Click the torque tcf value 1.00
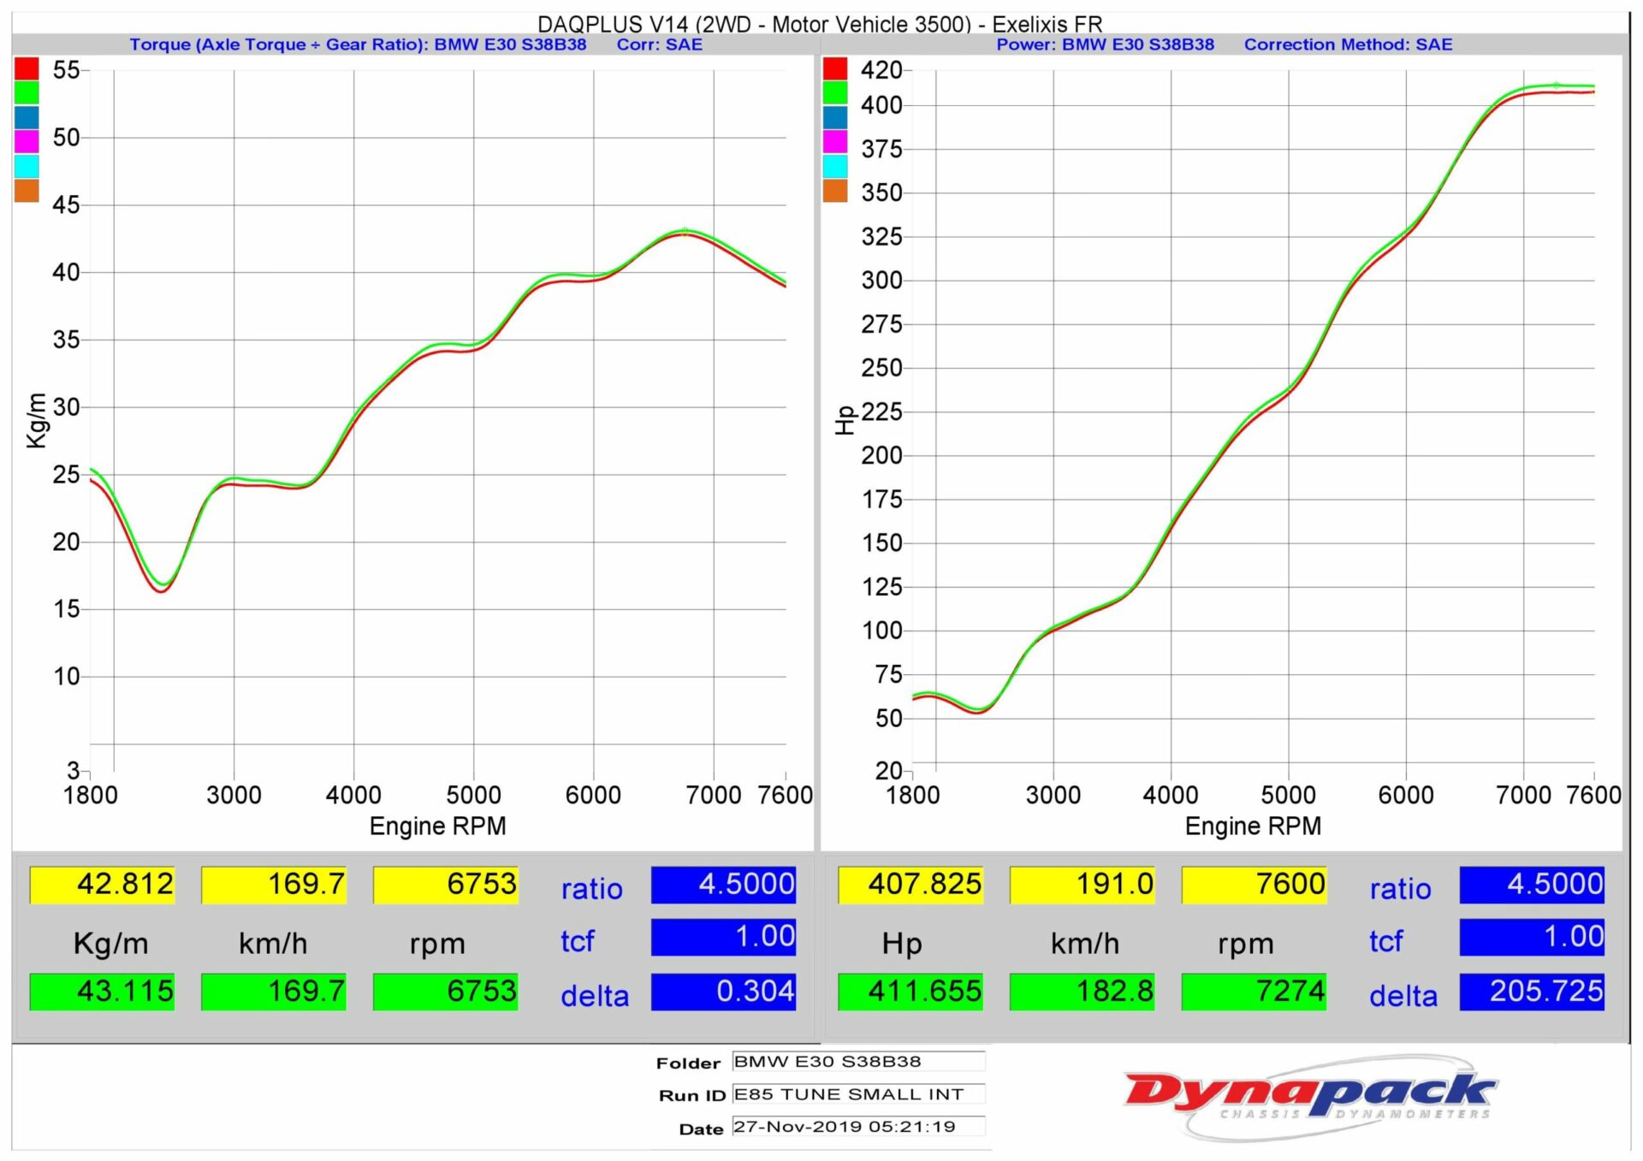This screenshot has width=1643, height=1161. pyautogui.click(x=723, y=937)
